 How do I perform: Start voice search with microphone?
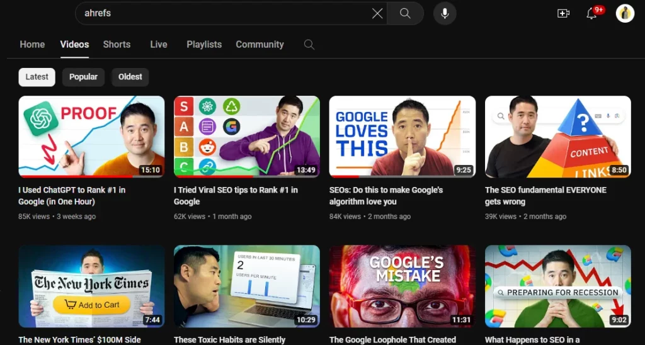pos(445,14)
